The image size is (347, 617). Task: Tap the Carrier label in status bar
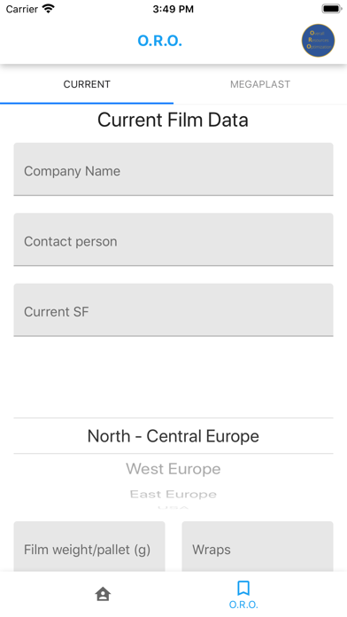tap(21, 9)
